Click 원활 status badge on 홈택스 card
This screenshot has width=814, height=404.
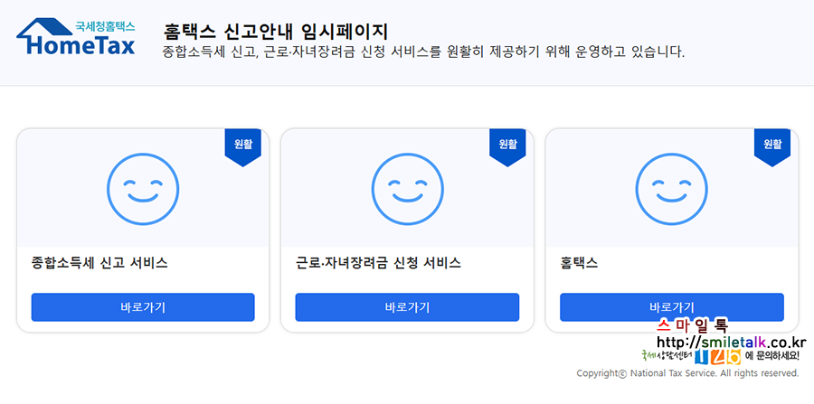click(x=772, y=147)
